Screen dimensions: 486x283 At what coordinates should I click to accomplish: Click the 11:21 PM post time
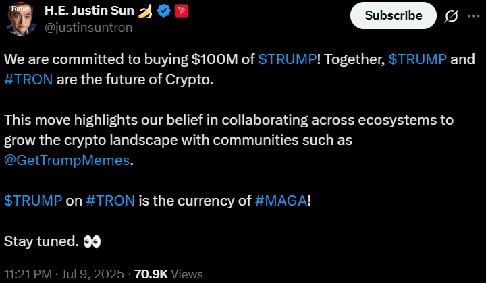[x=28, y=274]
